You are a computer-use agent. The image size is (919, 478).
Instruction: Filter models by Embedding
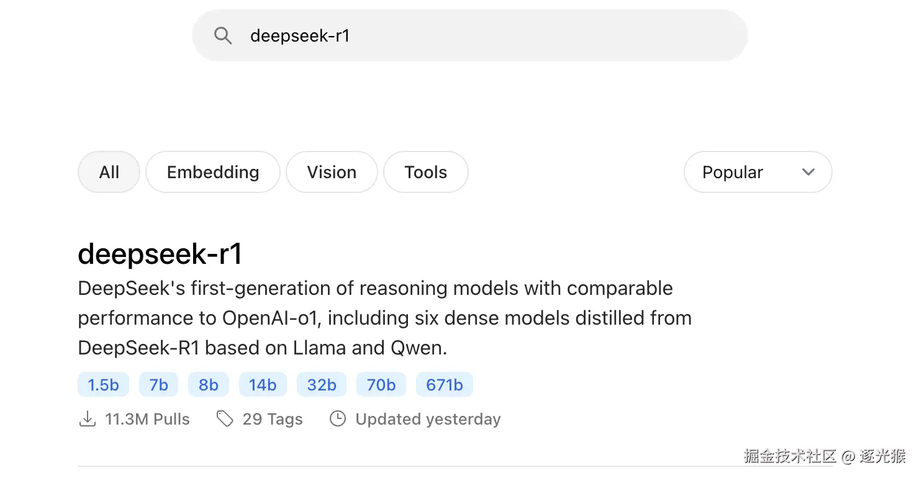pyautogui.click(x=213, y=172)
